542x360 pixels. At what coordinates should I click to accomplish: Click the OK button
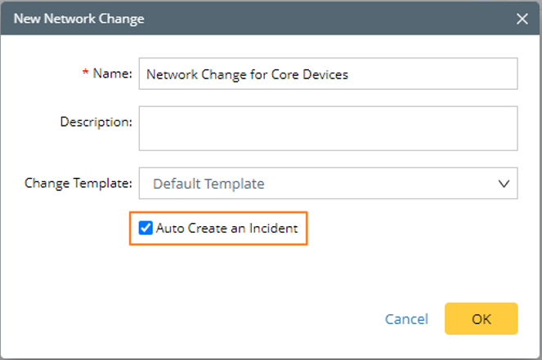point(481,318)
